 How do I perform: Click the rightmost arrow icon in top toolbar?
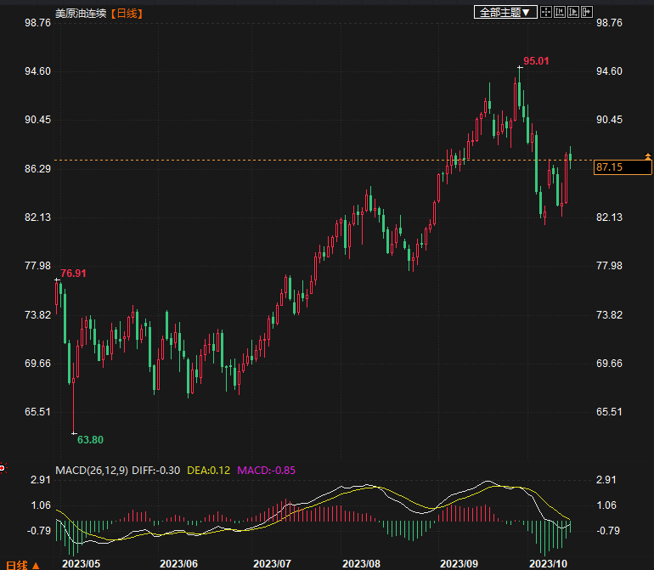(x=585, y=12)
